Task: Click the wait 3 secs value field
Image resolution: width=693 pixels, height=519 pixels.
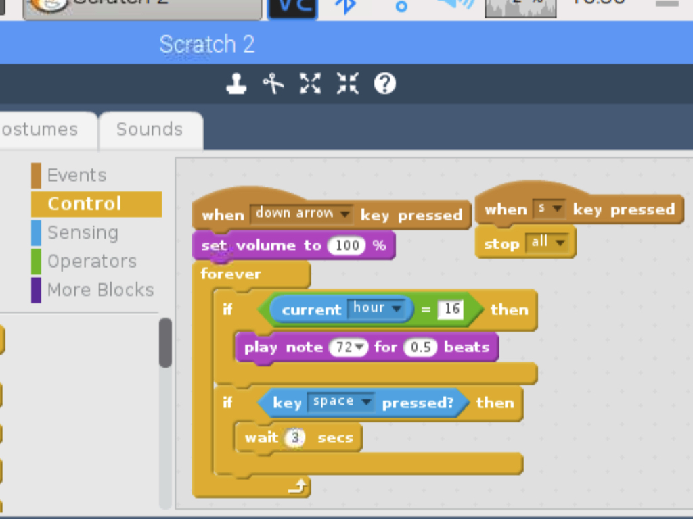Action: pos(295,438)
